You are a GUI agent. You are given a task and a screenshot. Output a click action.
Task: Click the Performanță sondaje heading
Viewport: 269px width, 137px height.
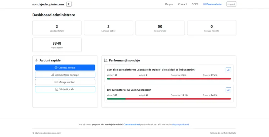pos(124,60)
